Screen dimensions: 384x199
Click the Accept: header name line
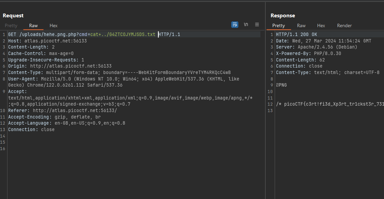click(18, 91)
